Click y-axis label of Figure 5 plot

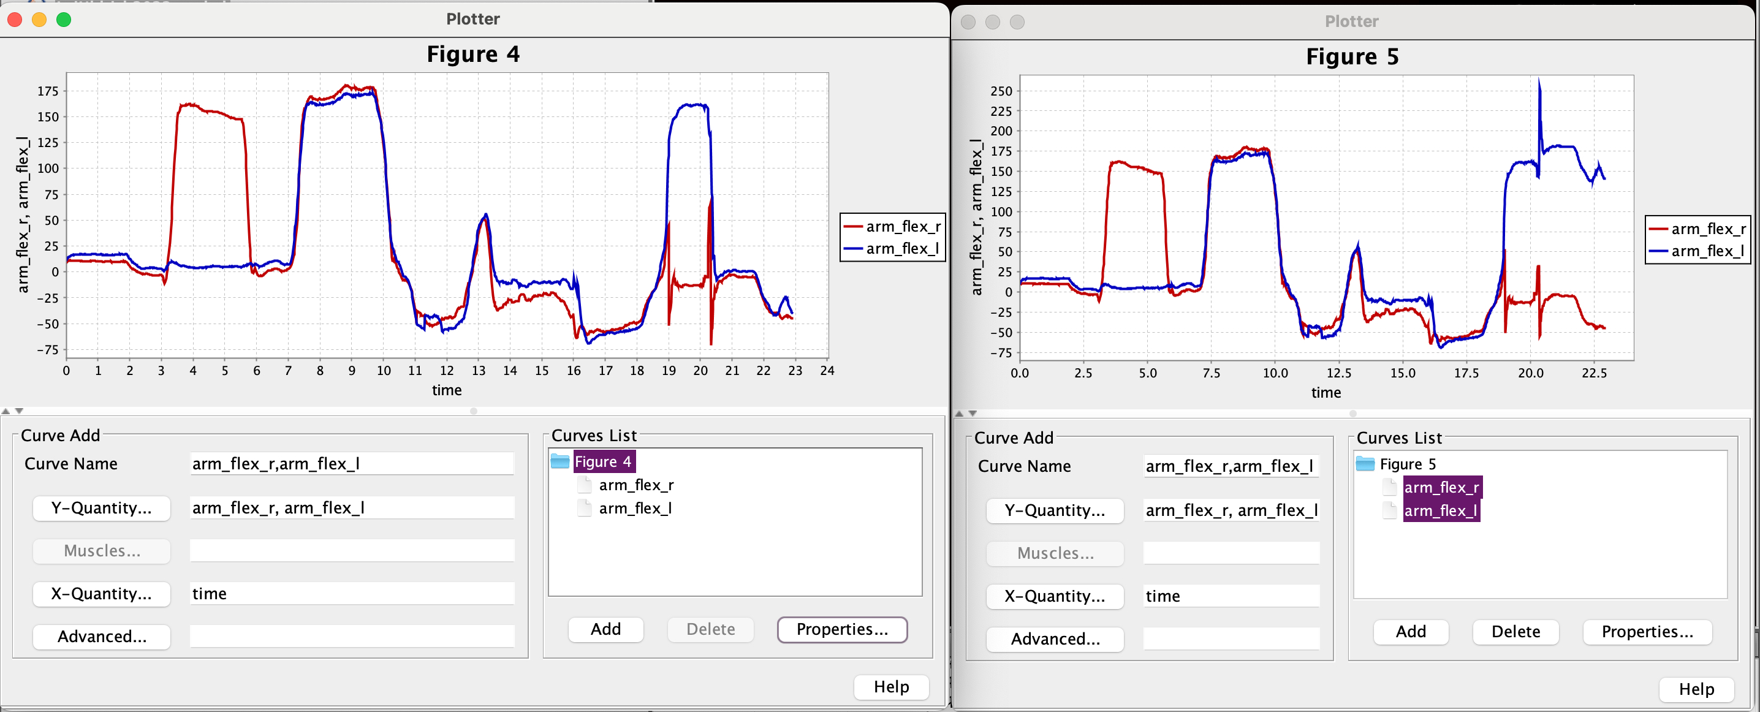[x=976, y=218]
